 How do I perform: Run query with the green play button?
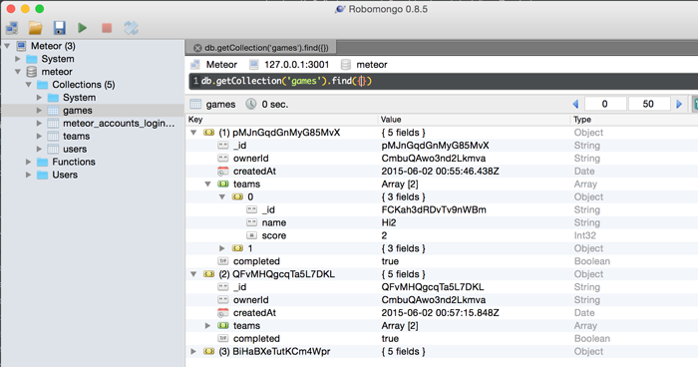tap(83, 28)
